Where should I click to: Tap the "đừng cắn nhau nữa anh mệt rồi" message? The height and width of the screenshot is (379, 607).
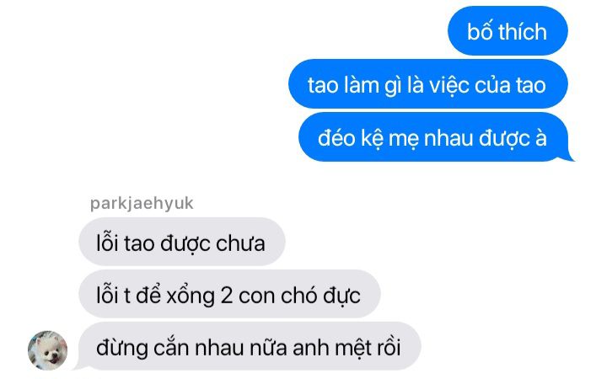pyautogui.click(x=250, y=346)
